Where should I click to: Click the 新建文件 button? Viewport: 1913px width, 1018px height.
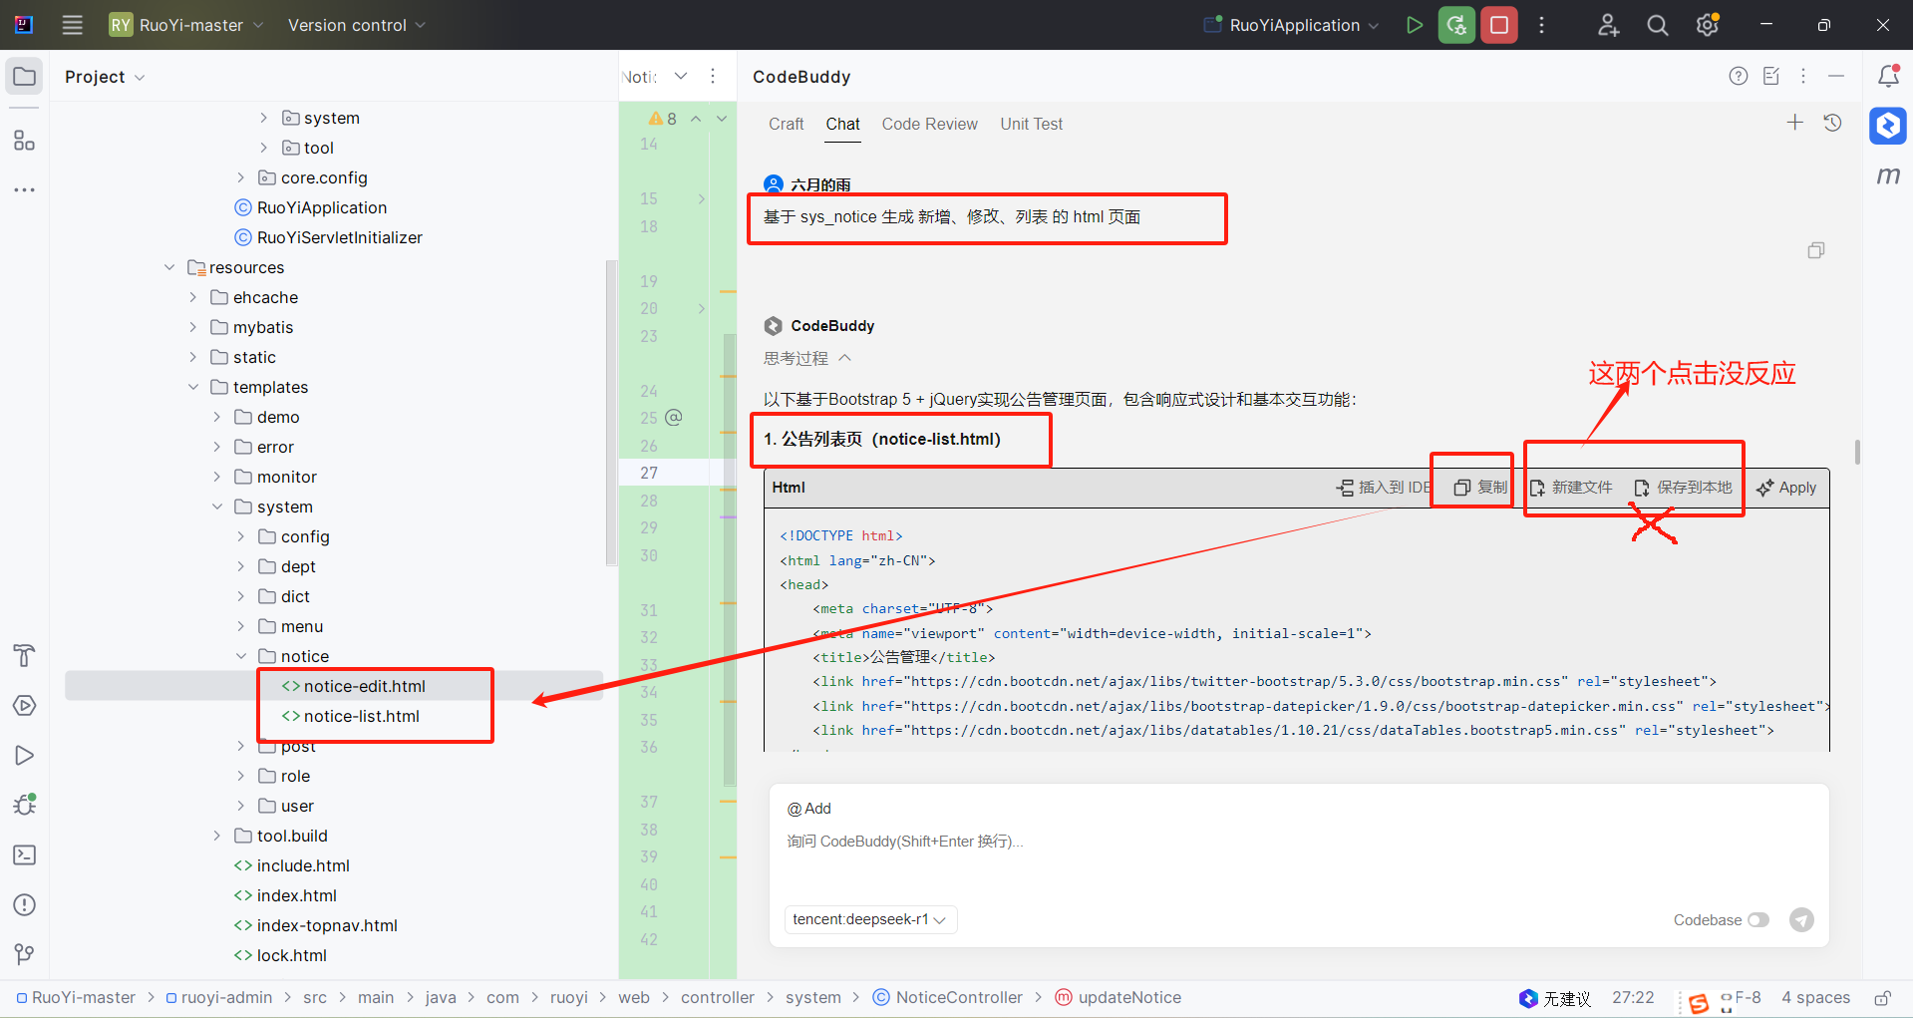coord(1571,488)
